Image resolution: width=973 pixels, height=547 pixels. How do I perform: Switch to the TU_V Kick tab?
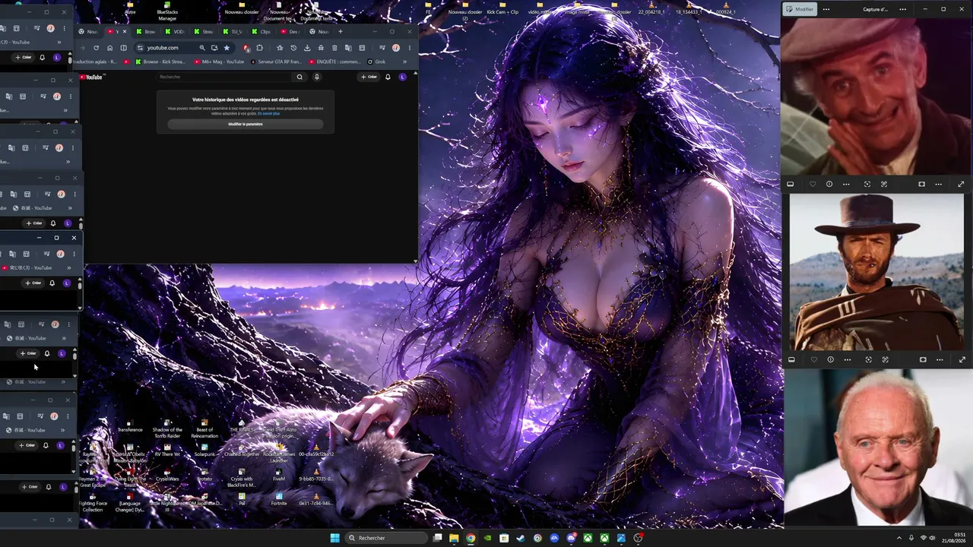(x=232, y=32)
